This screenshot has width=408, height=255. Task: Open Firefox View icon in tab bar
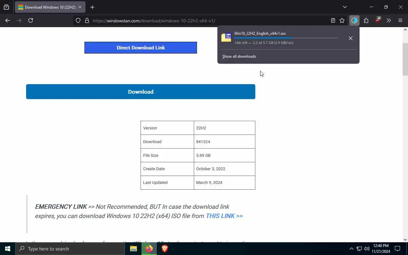point(6,7)
